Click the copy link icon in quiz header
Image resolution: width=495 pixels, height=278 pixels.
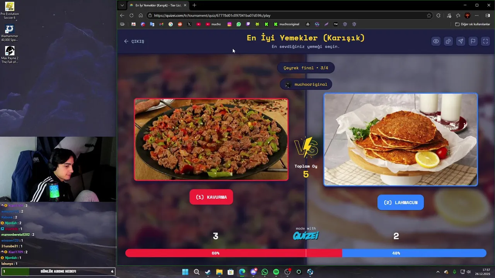(448, 41)
